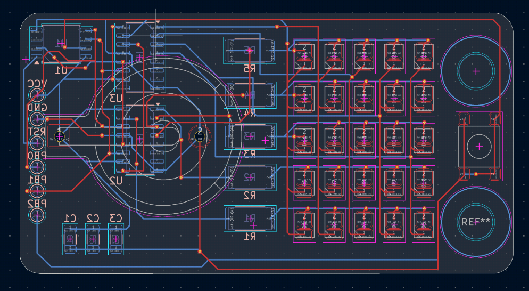
Task: Select the U2 IC footprint
Action: coord(140,140)
